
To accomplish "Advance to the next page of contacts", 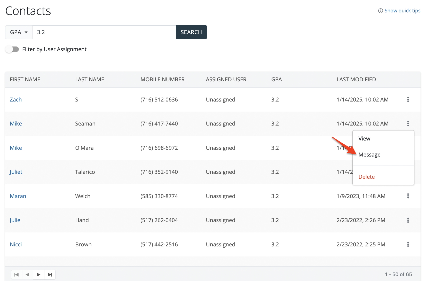I will 39,275.
